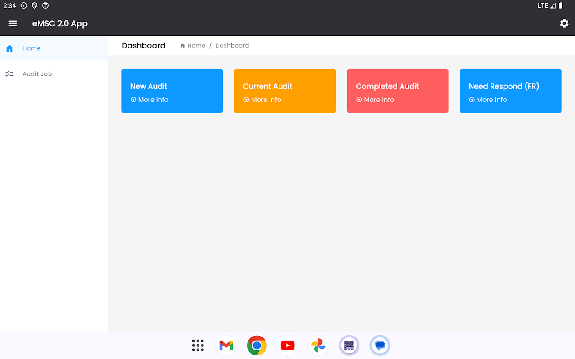Click the Completed Audit More Info arrow icon
Viewport: 575px width, 359px height.
(359, 100)
